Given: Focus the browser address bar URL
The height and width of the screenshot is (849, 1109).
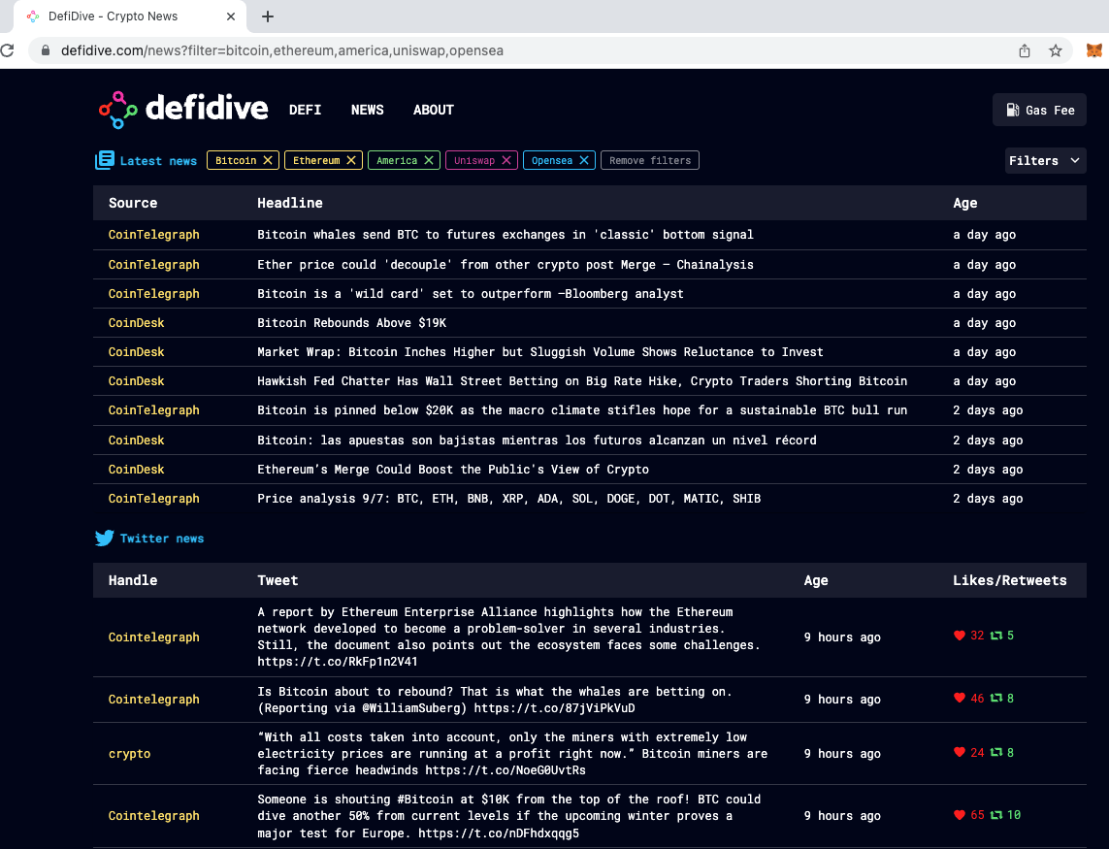Looking at the screenshot, I should [282, 50].
